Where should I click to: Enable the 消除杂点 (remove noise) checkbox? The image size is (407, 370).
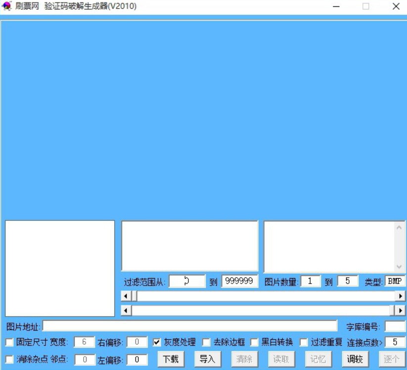[x=8, y=360]
